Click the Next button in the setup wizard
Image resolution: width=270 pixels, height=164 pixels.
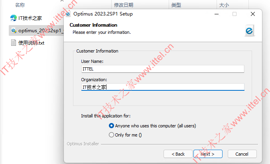coord(208,154)
